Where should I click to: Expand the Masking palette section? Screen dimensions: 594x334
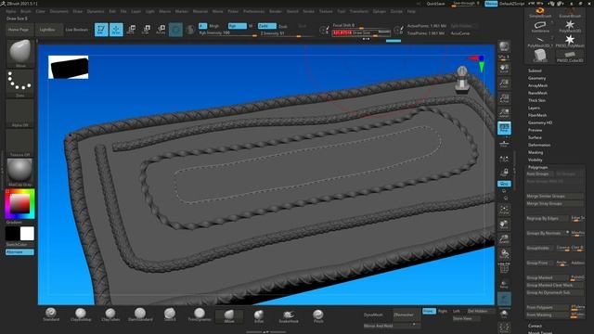[x=536, y=152]
